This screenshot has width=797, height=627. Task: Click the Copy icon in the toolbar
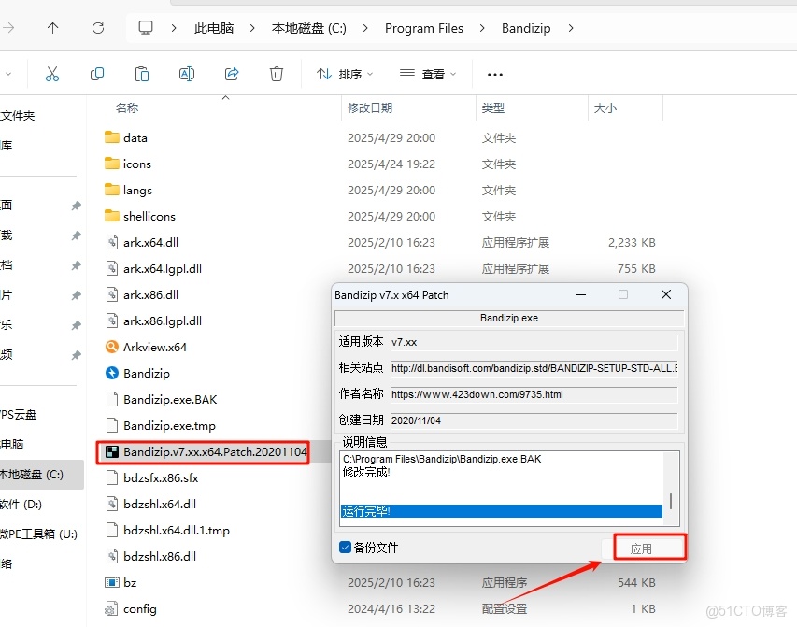97,73
